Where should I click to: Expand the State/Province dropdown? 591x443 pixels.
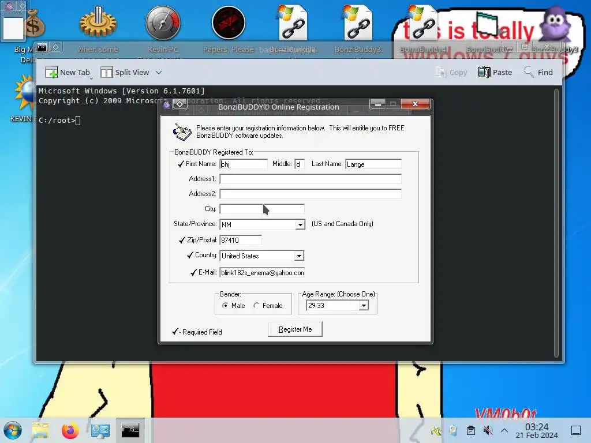click(x=300, y=224)
